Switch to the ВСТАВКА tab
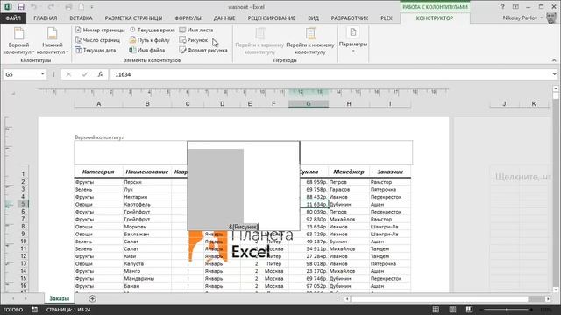 [x=81, y=17]
